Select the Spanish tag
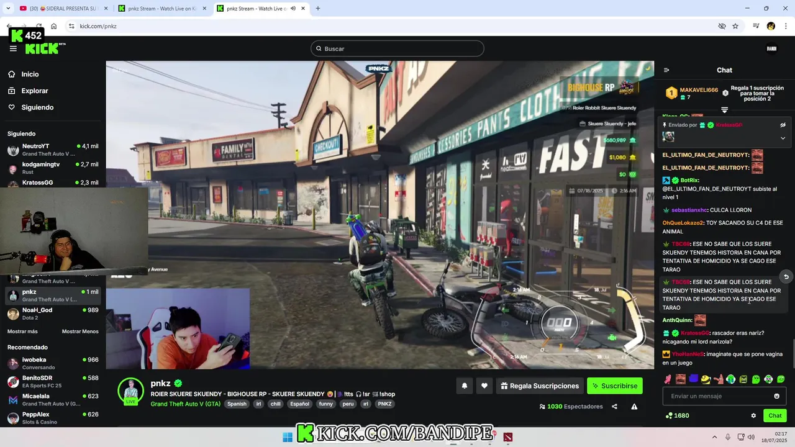 click(x=237, y=404)
